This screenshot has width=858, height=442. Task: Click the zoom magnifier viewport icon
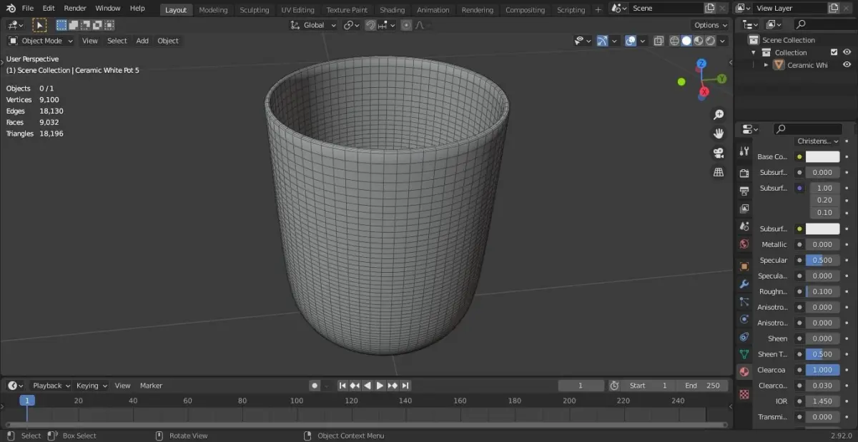tap(719, 115)
